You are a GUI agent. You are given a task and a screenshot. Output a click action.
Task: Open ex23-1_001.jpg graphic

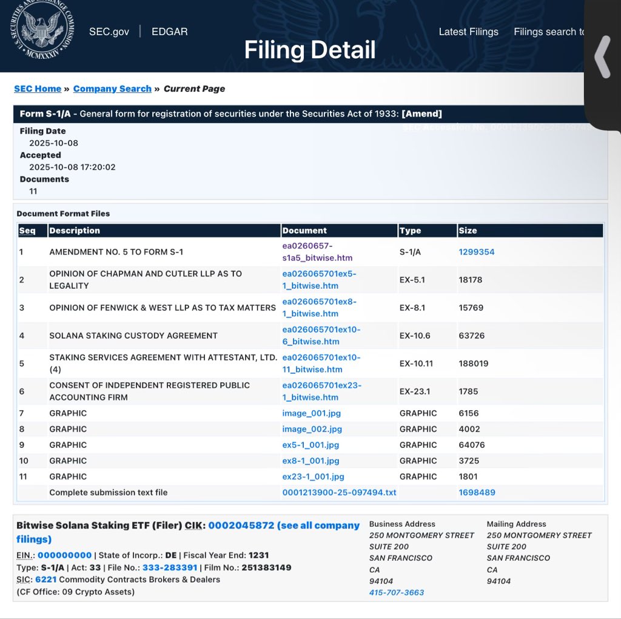(x=314, y=477)
